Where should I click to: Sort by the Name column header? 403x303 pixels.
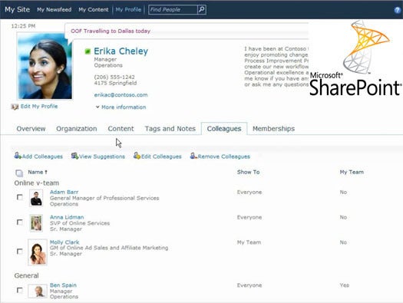38,172
